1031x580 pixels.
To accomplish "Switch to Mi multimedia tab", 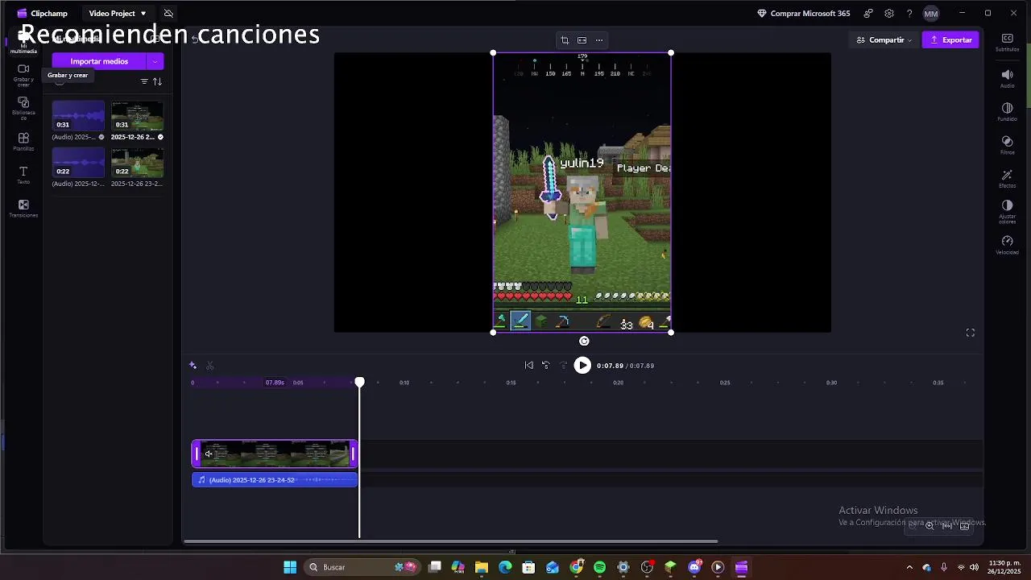I will point(23,43).
